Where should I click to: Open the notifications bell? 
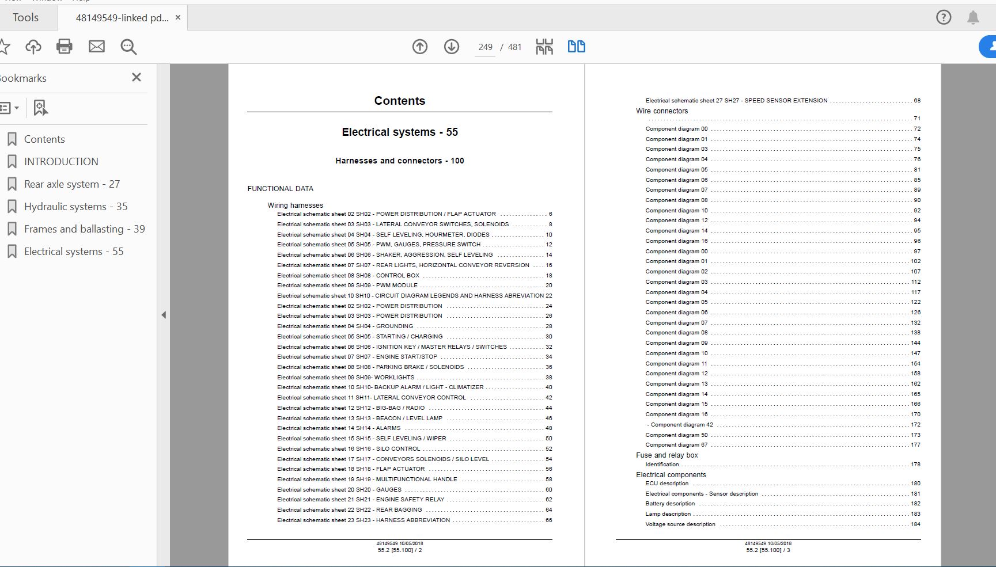coord(973,17)
